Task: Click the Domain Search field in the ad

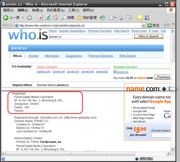Action: pos(161,135)
